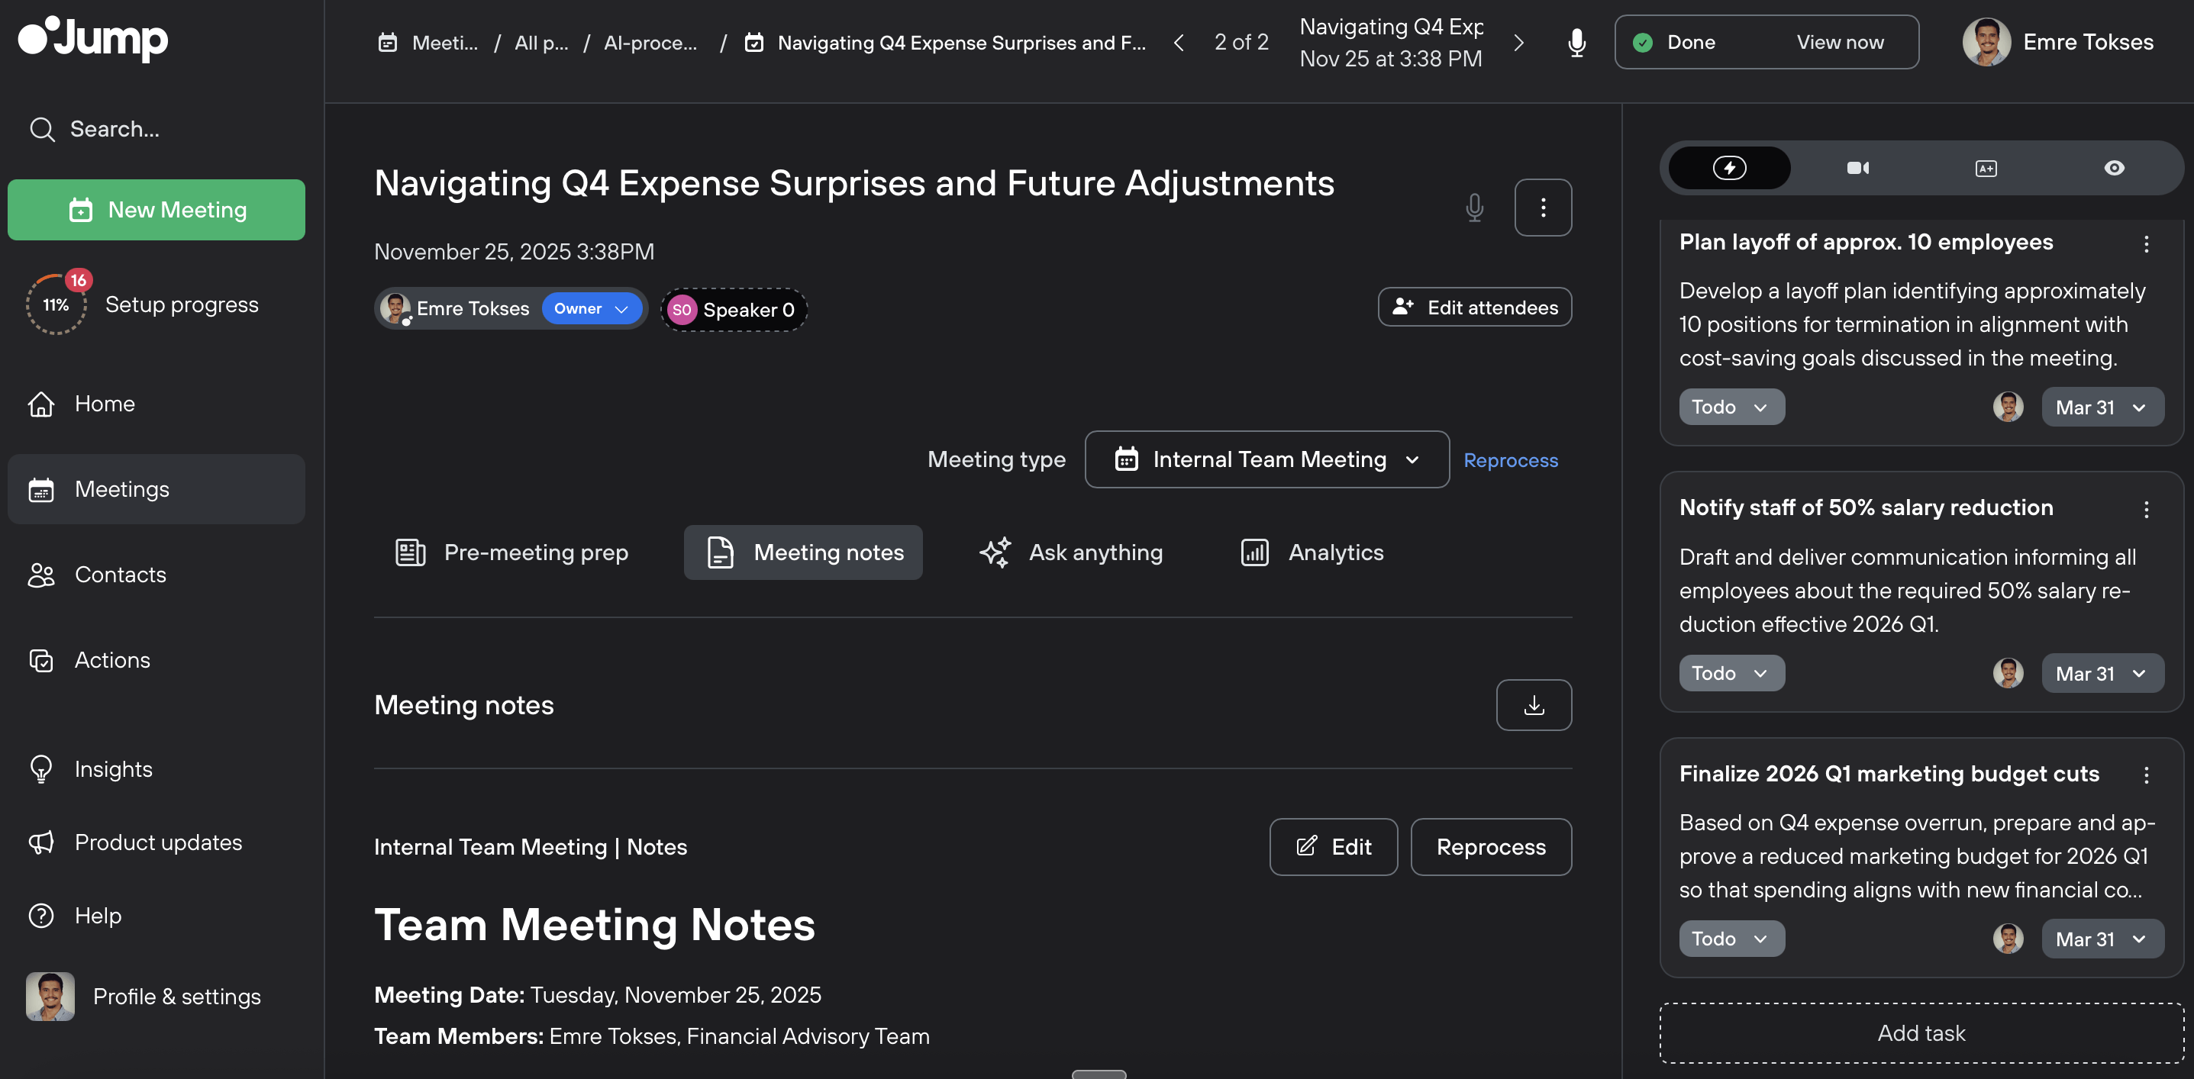Open the meeting three-dot options menu
The image size is (2194, 1079).
coord(1543,207)
